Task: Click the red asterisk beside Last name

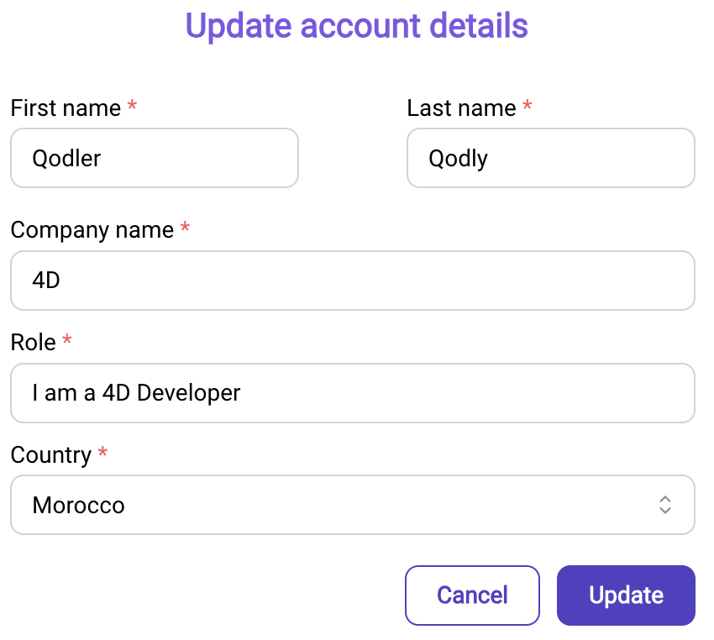Action: (528, 105)
